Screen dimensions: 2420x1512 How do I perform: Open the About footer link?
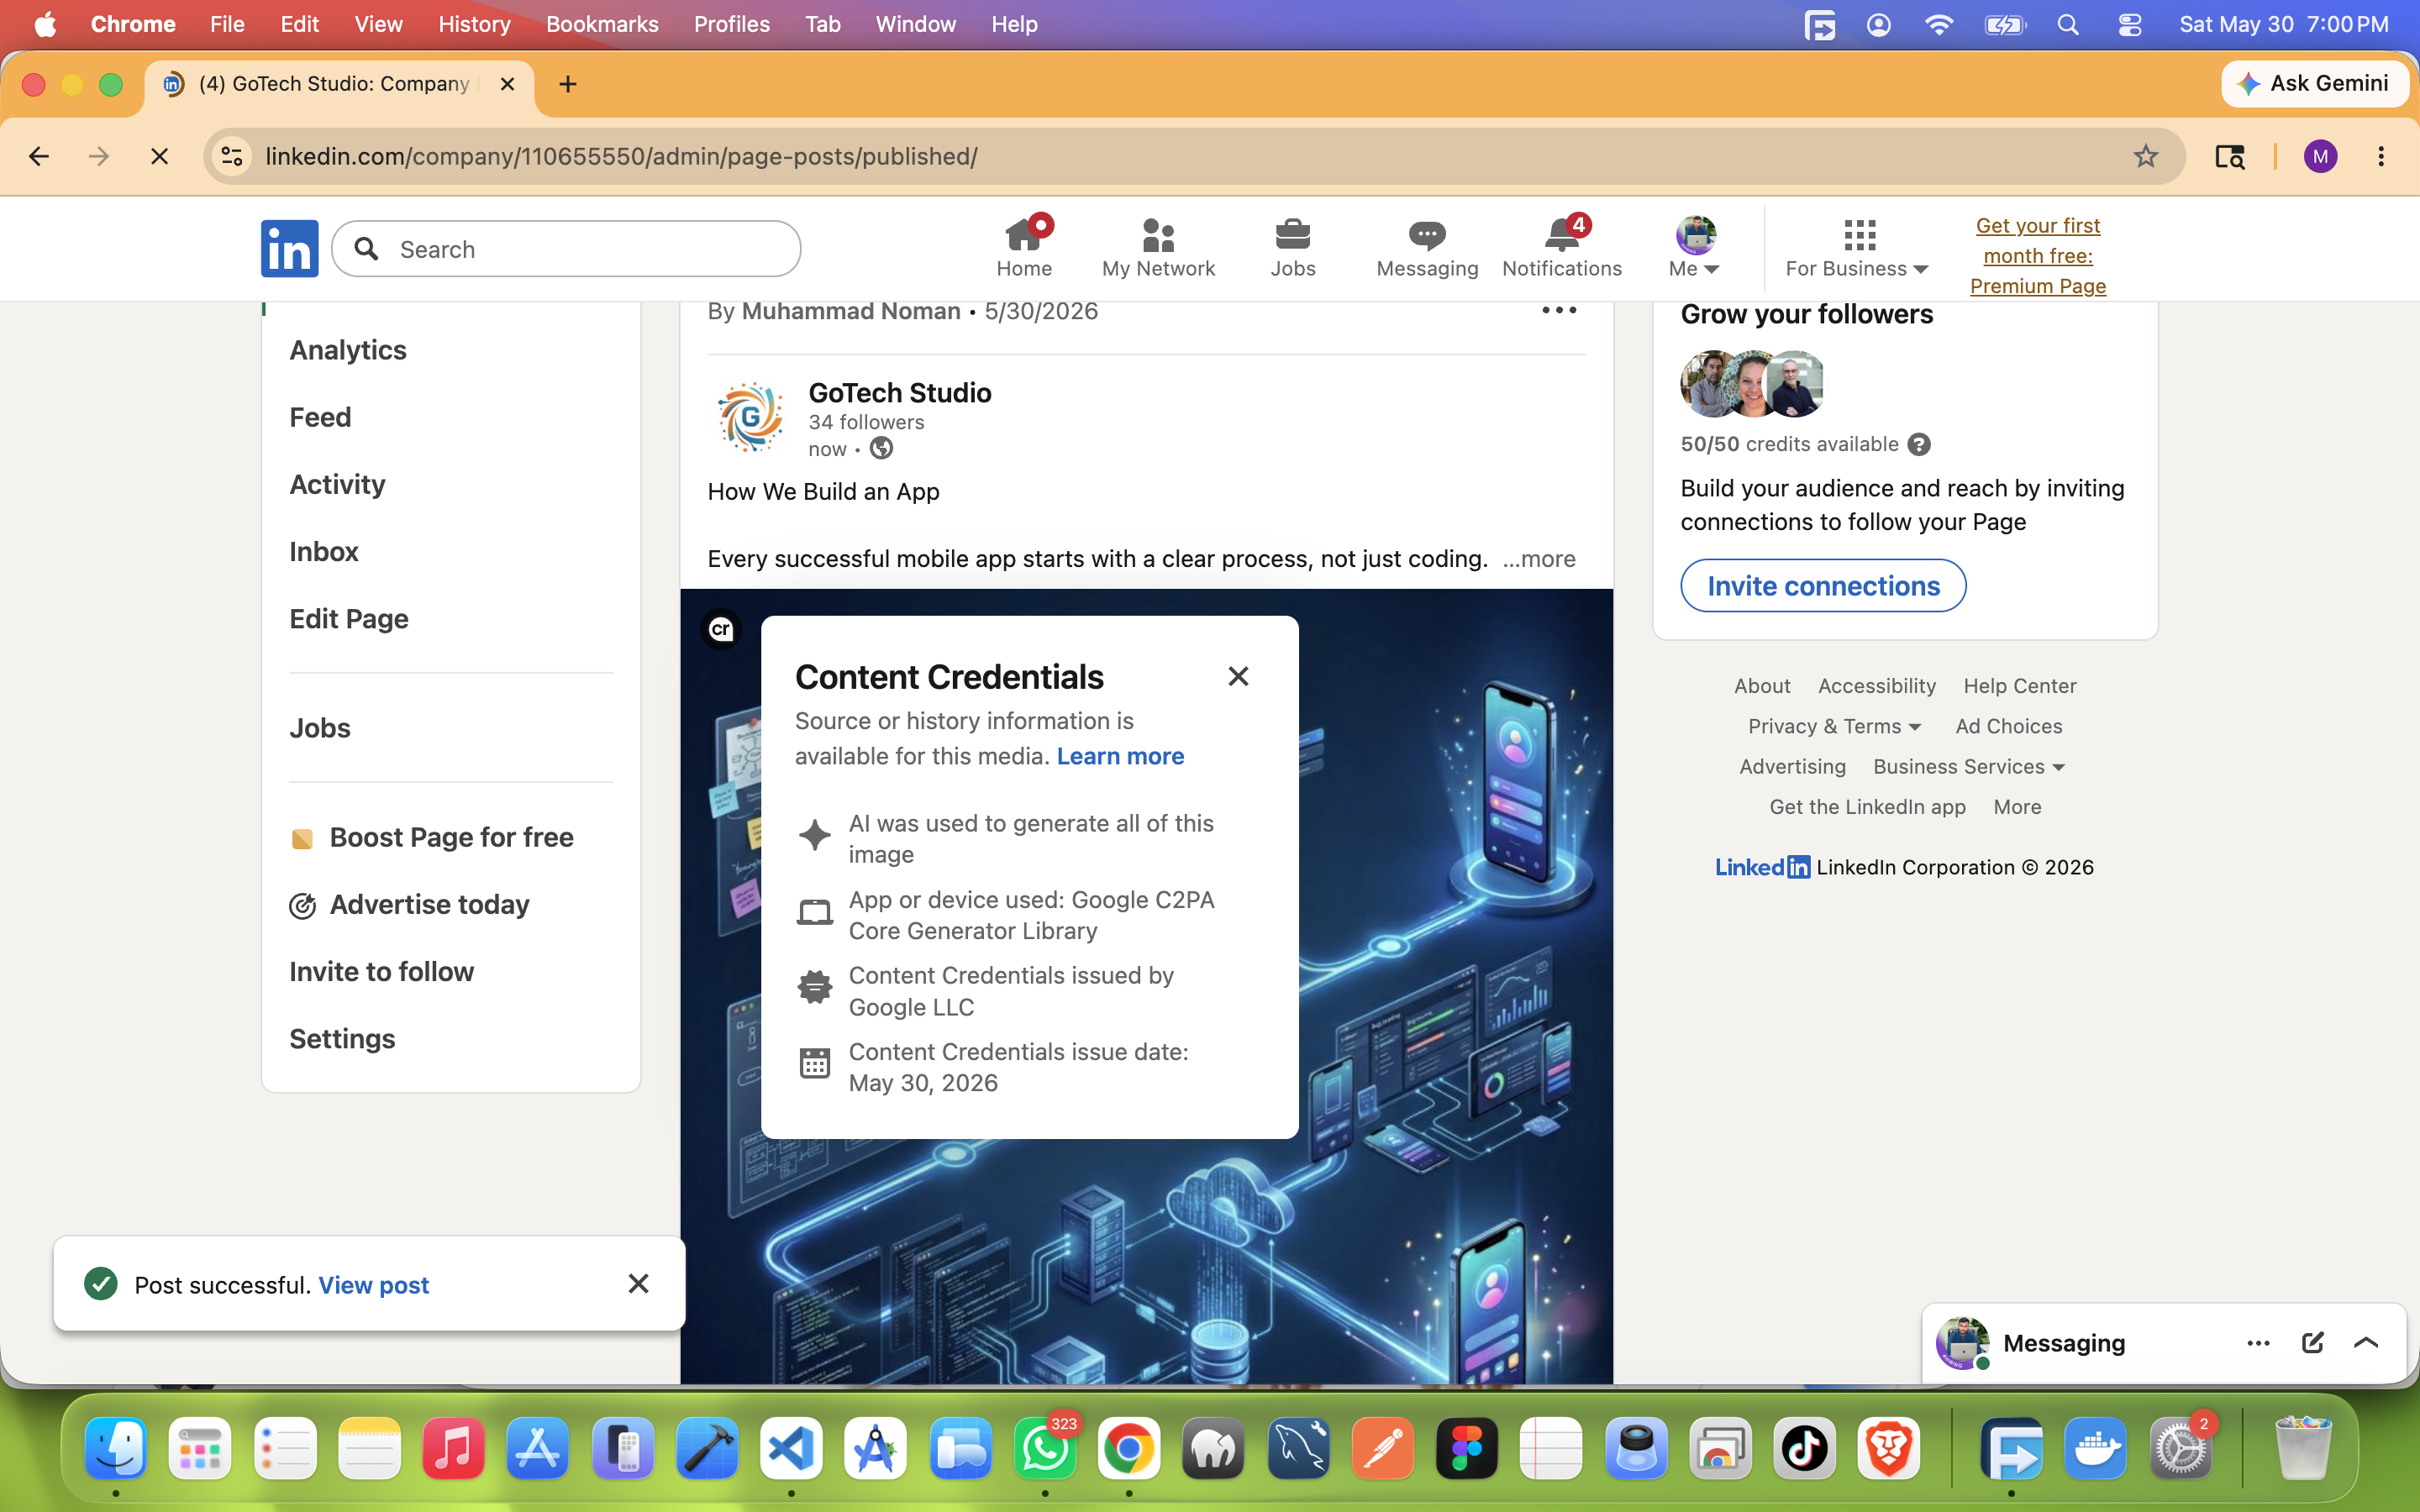[1761, 686]
